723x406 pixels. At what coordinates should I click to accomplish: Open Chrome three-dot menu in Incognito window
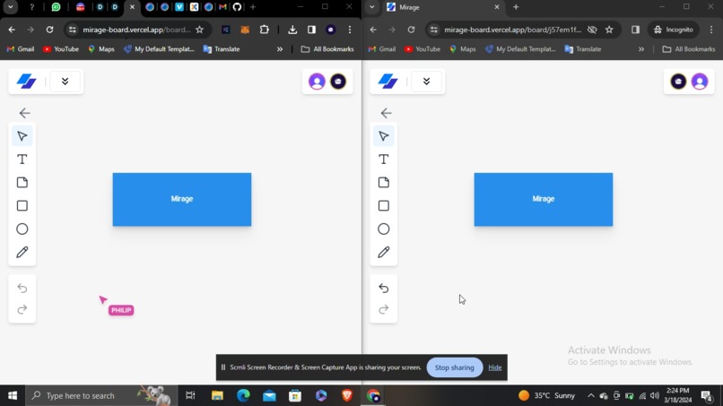pyautogui.click(x=711, y=30)
